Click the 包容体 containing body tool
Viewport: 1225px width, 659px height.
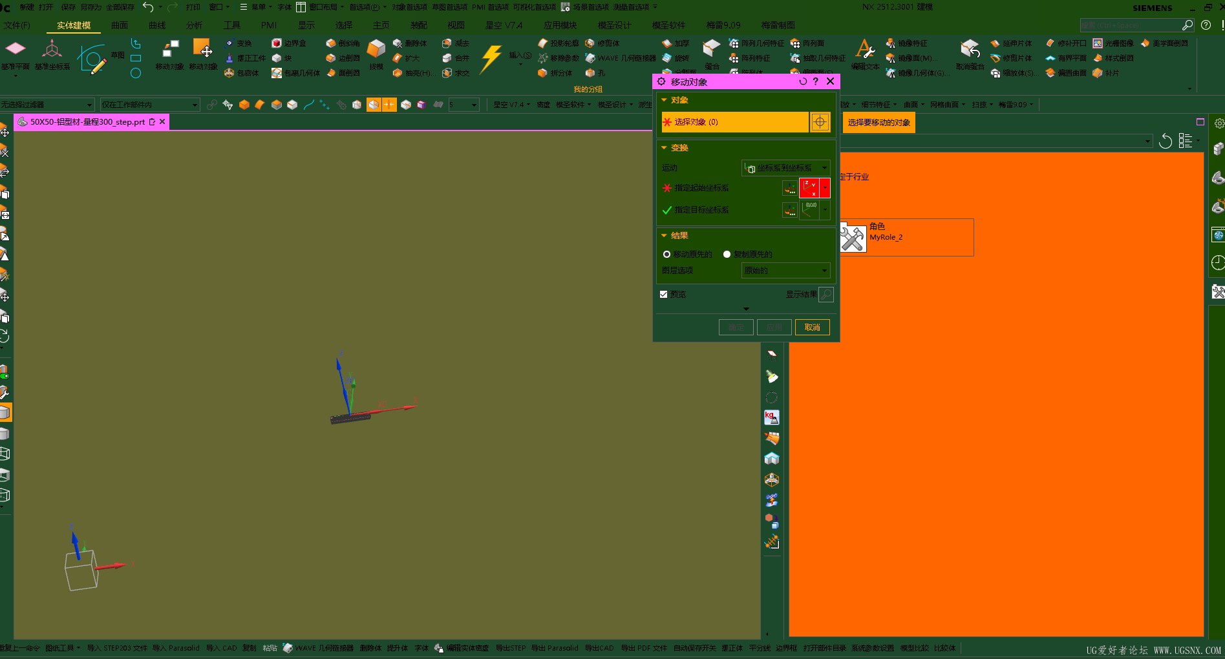(242, 73)
